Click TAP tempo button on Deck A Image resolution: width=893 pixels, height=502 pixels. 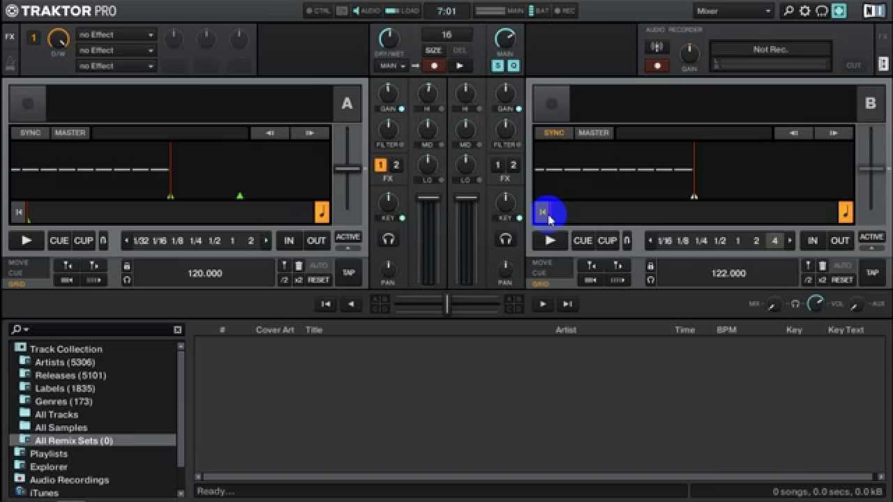pyautogui.click(x=348, y=273)
